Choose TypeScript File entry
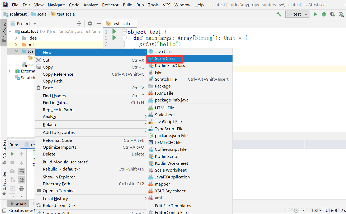 pyautogui.click(x=189, y=129)
